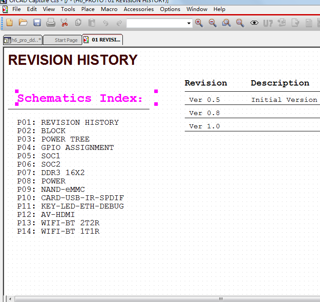The width and height of the screenshot is (320, 302).
Task: Save the design with floppy disk icon
Action: tap(37, 23)
